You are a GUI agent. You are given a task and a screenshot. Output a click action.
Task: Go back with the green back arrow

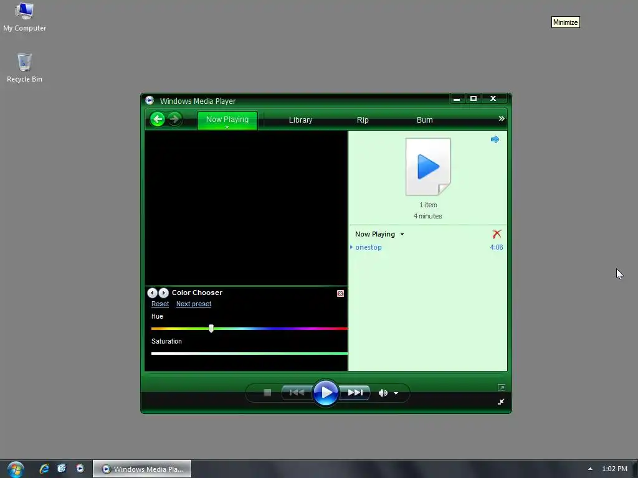158,119
